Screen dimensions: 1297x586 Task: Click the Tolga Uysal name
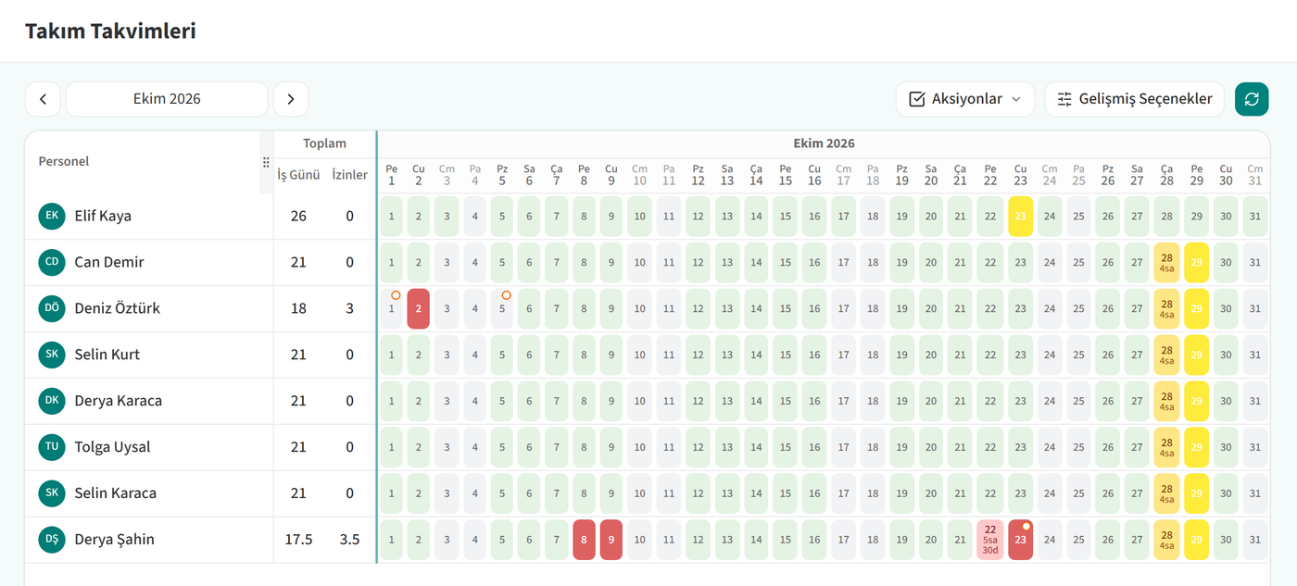[x=112, y=447]
